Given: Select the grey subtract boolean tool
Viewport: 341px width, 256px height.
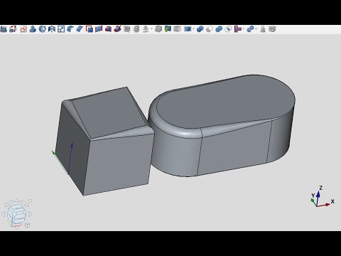Looking at the screenshot, I should tap(210, 29).
